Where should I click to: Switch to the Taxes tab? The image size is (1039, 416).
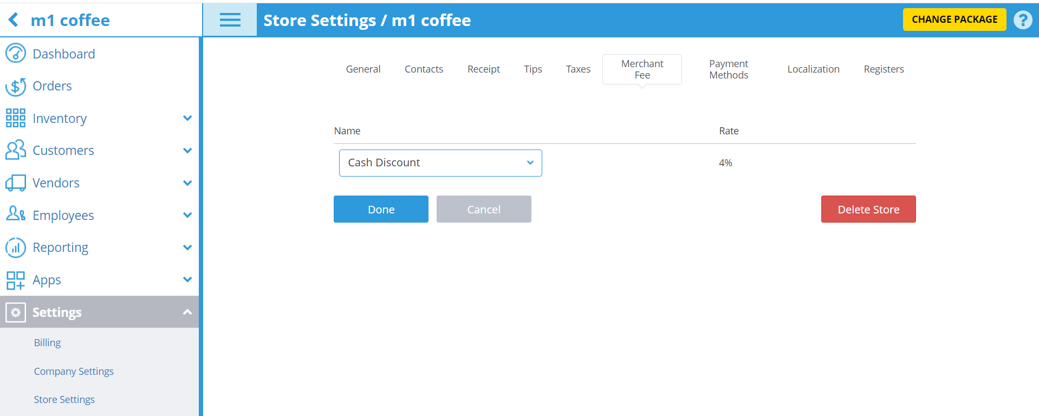tap(578, 69)
